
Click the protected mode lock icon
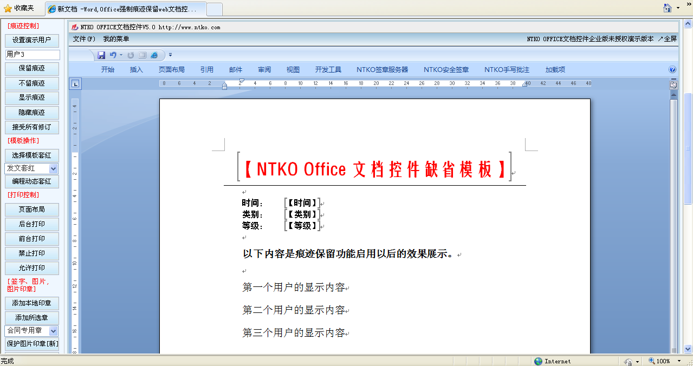click(x=628, y=361)
